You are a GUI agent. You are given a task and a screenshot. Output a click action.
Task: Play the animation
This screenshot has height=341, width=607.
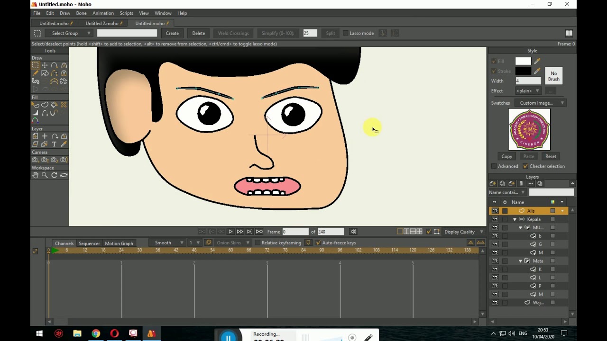(230, 232)
